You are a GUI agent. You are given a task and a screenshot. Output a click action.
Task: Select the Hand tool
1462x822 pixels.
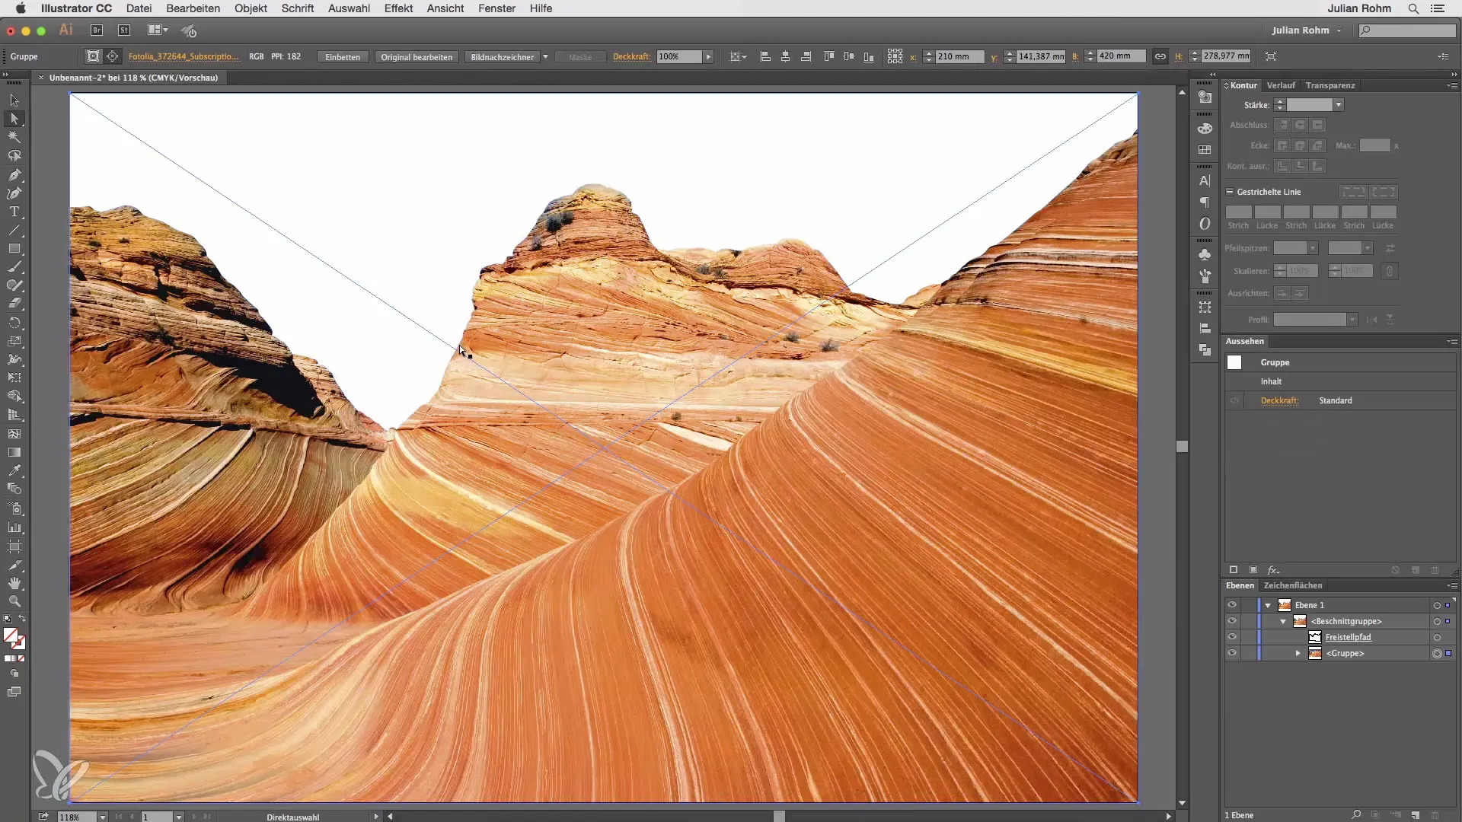coord(14,583)
